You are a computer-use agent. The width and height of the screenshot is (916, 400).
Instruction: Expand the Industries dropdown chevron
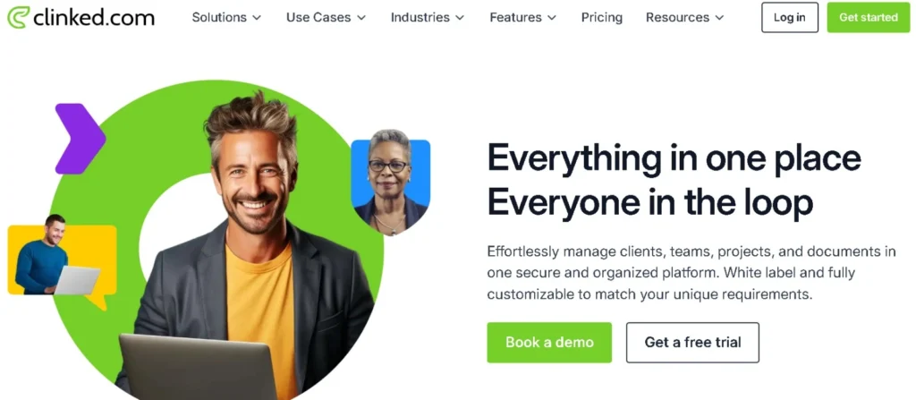click(x=460, y=18)
